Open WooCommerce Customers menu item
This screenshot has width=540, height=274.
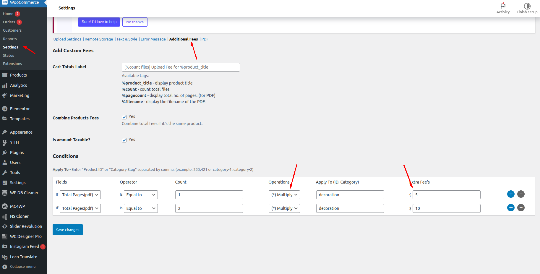[x=12, y=30]
